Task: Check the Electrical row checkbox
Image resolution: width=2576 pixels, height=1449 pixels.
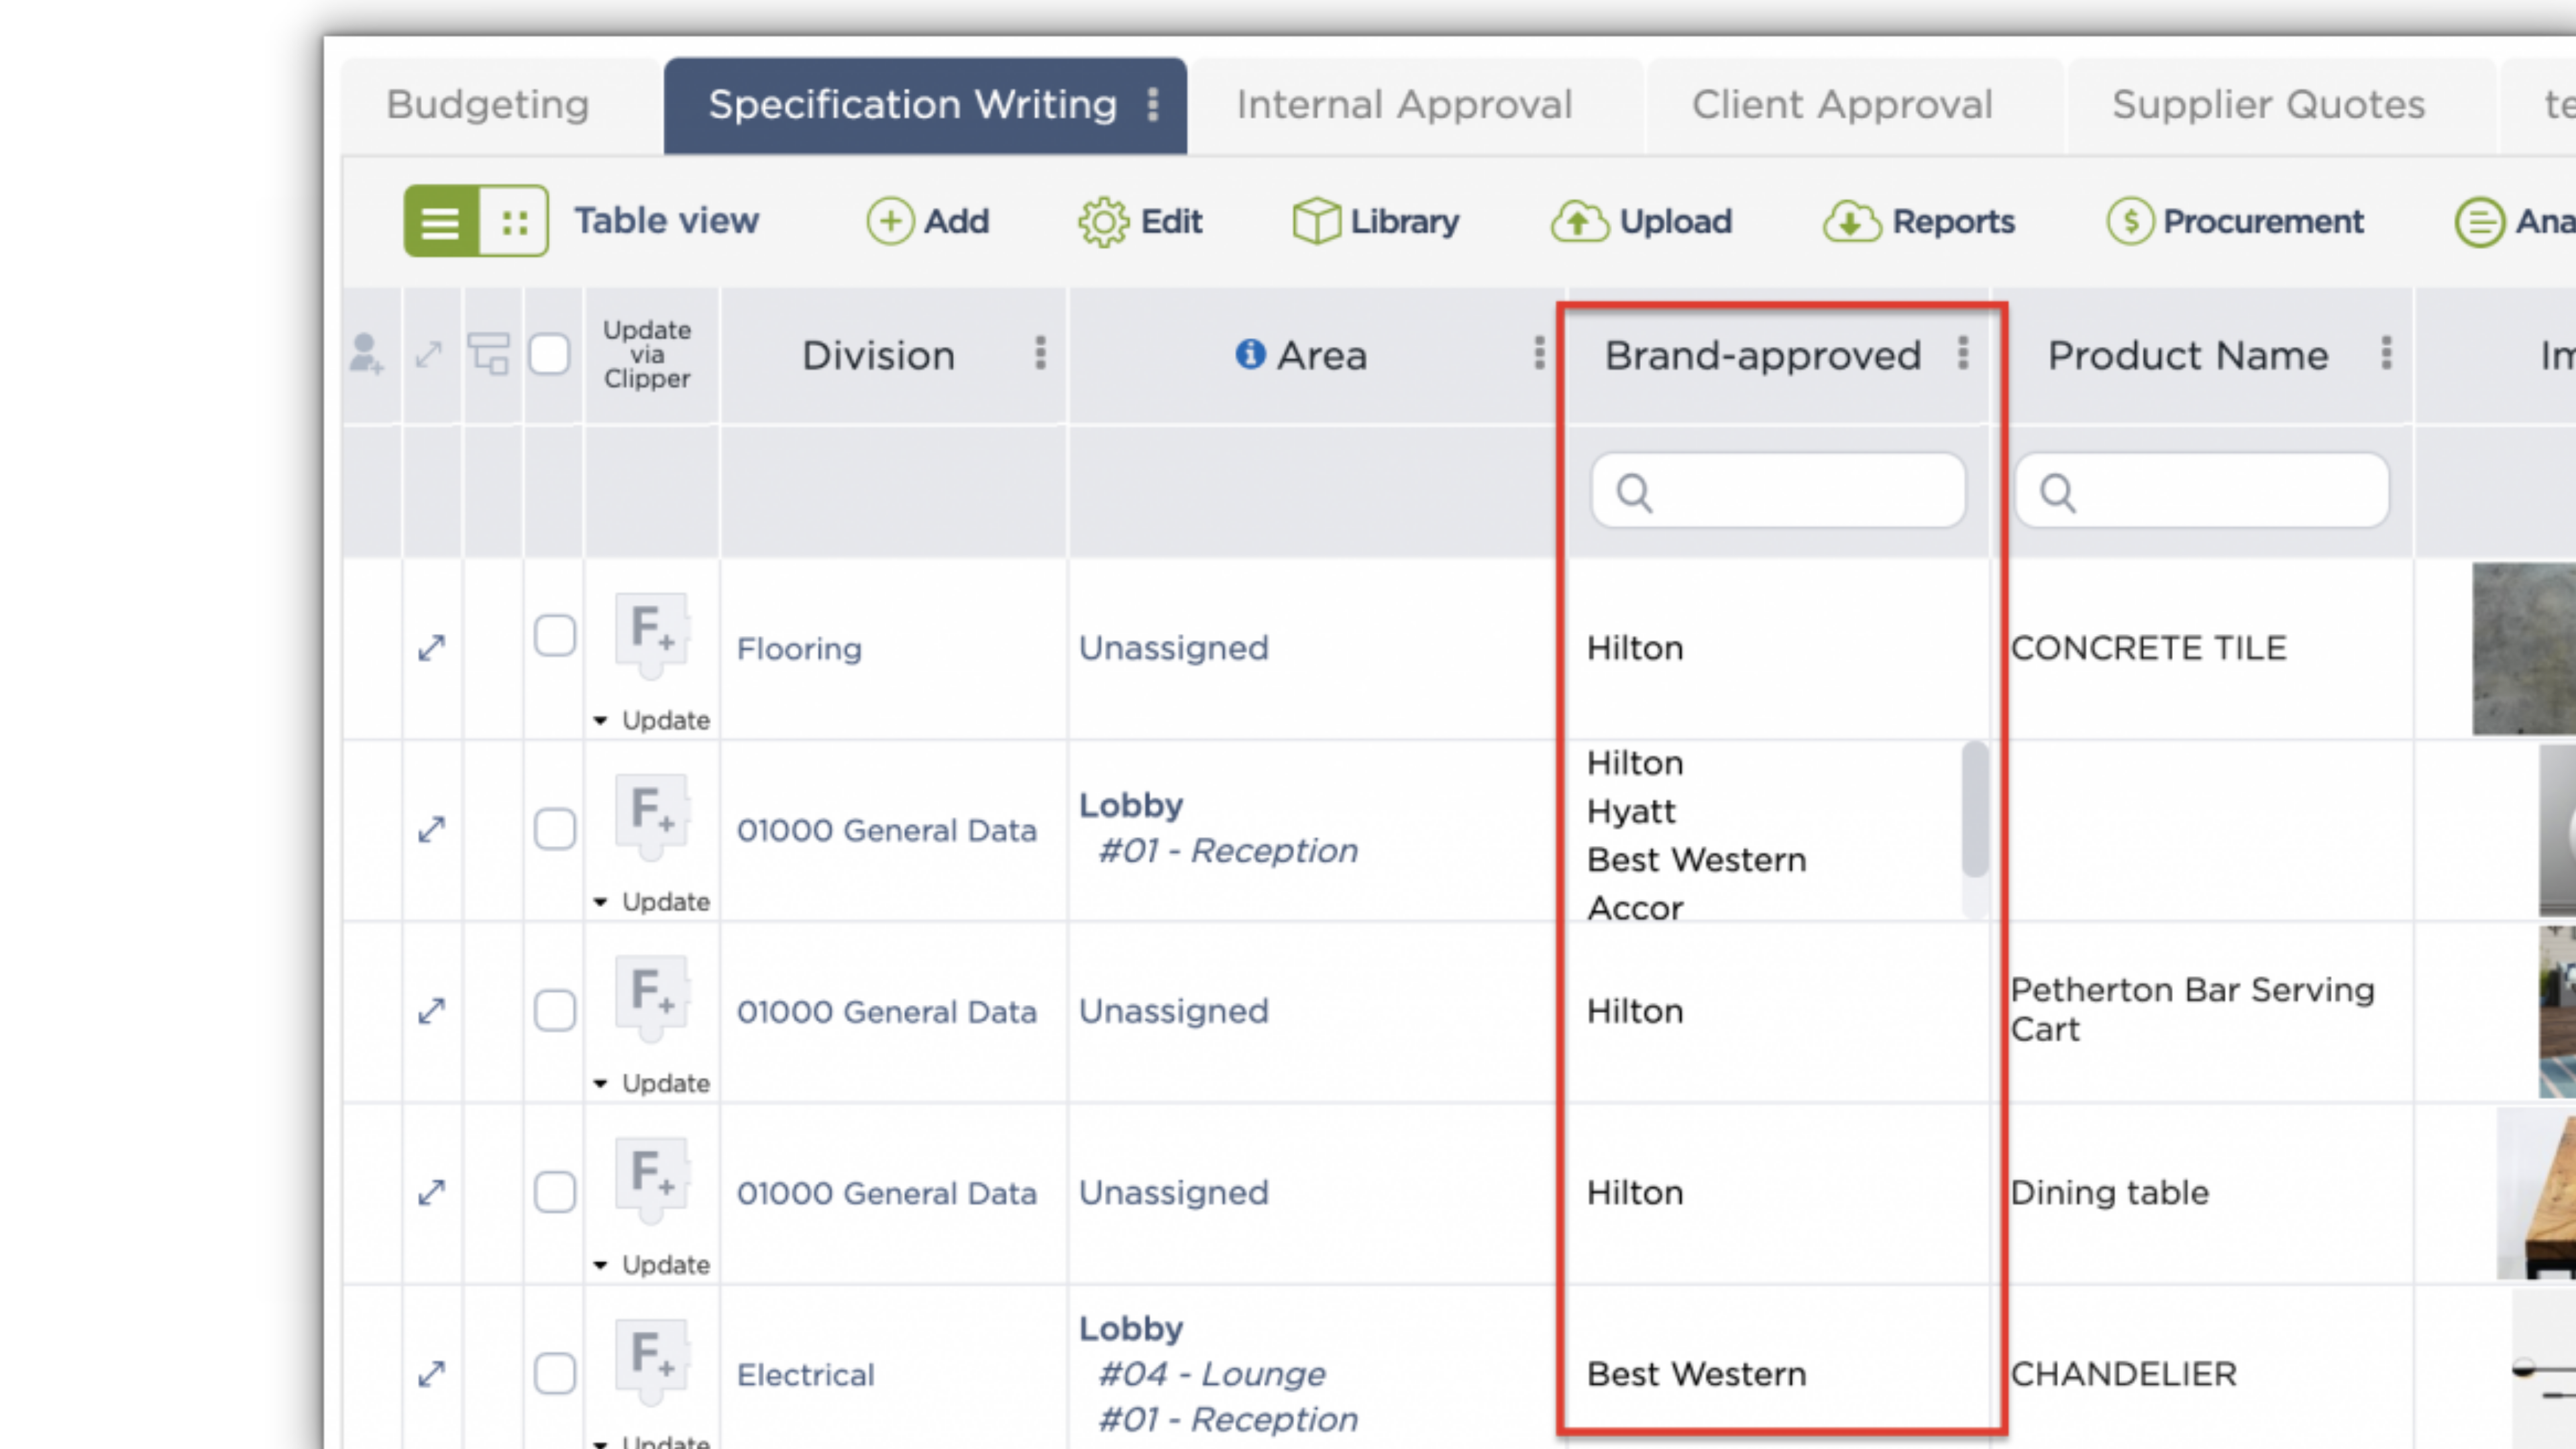Action: click(555, 1373)
